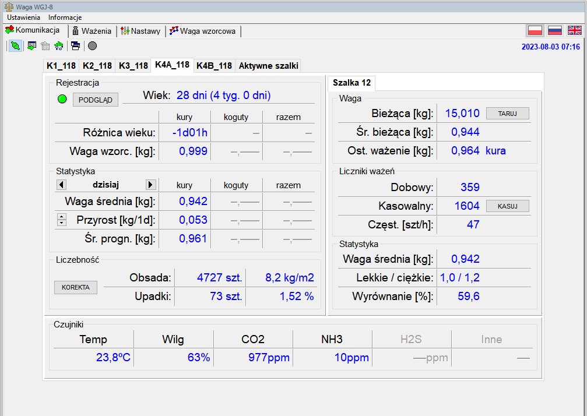This screenshot has height=416, width=587.
Task: Select the K2_118 house tab
Action: click(97, 66)
